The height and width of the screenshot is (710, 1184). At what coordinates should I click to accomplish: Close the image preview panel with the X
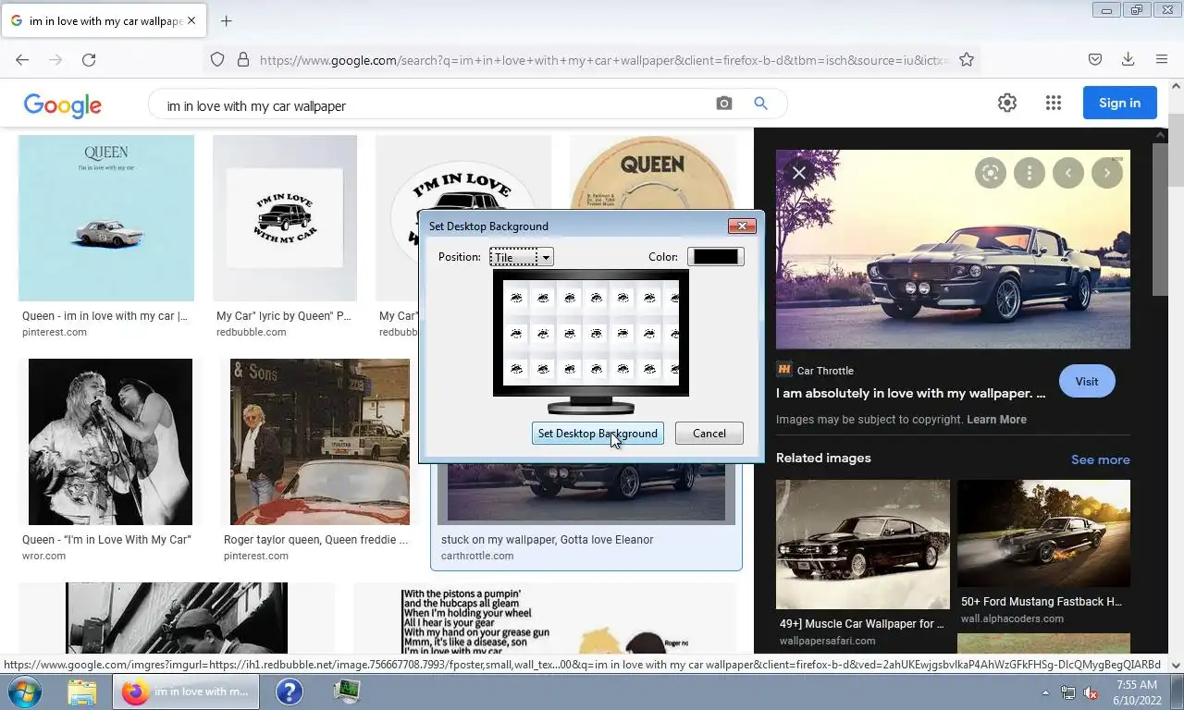click(x=799, y=173)
